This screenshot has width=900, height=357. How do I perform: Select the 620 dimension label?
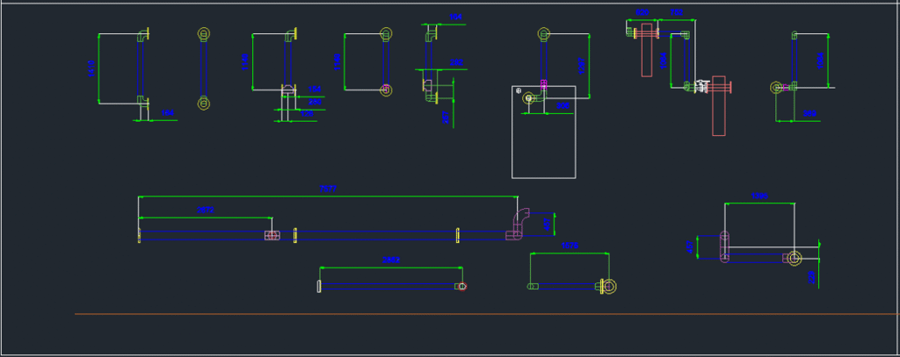pyautogui.click(x=642, y=12)
